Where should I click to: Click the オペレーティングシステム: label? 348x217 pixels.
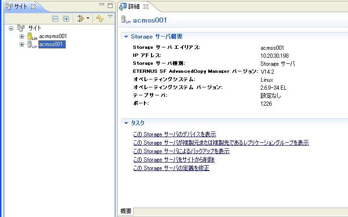point(164,79)
